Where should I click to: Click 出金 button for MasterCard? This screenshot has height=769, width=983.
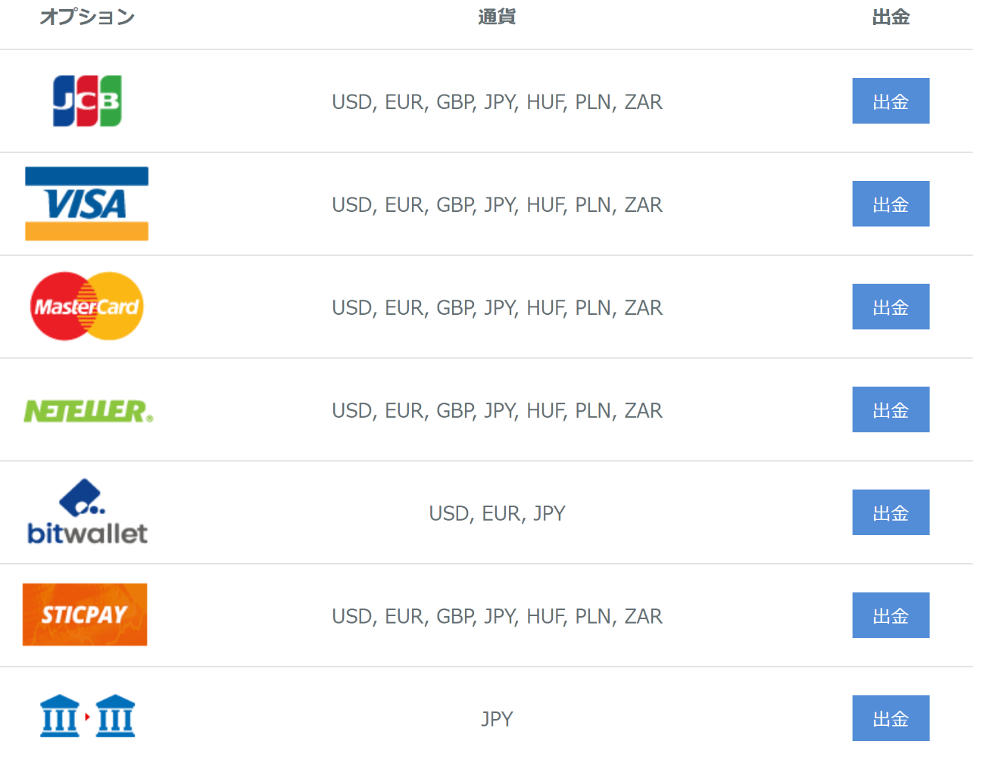click(x=891, y=307)
